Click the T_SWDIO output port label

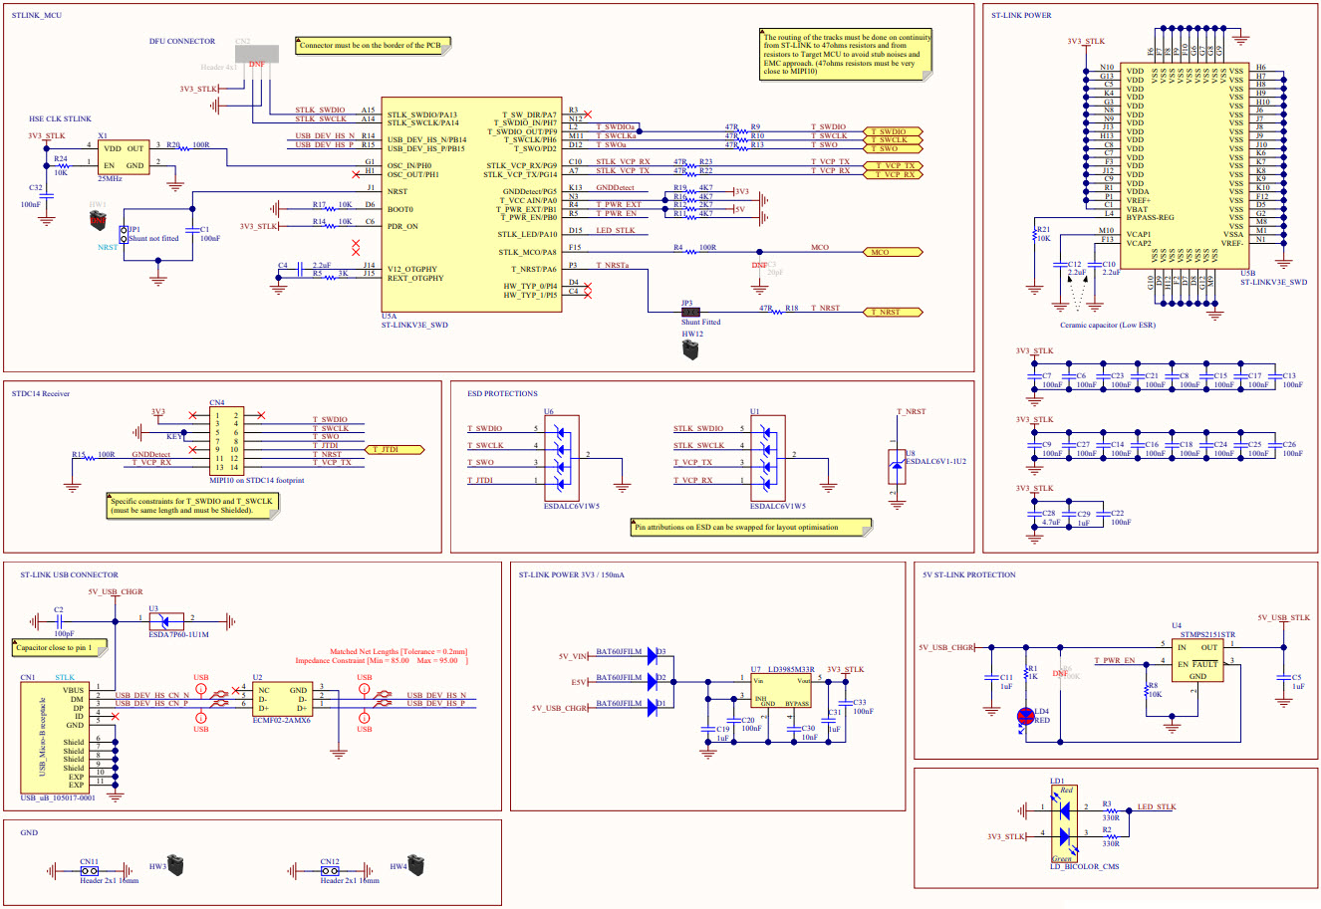(x=890, y=131)
